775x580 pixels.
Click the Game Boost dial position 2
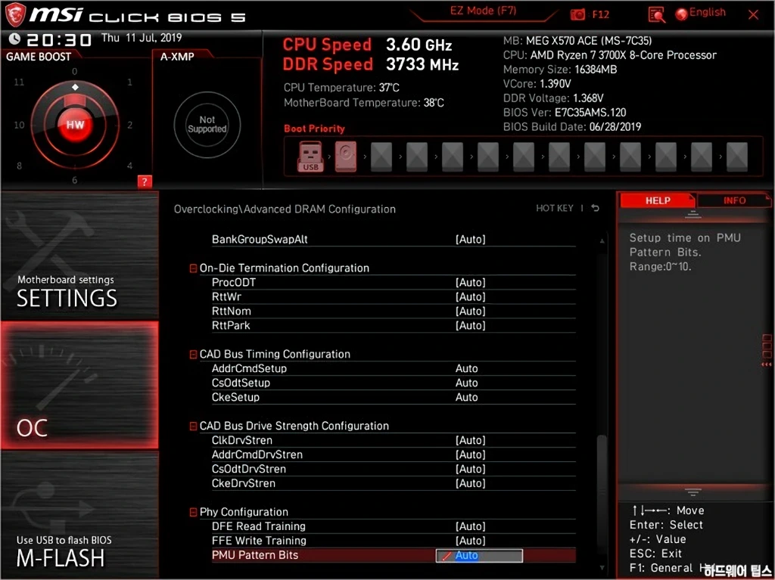tap(129, 125)
